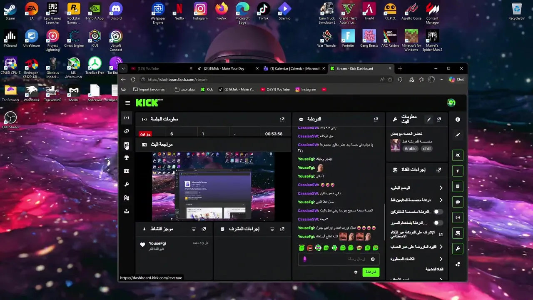
Task: Click the chill tag in stream info
Action: click(427, 149)
